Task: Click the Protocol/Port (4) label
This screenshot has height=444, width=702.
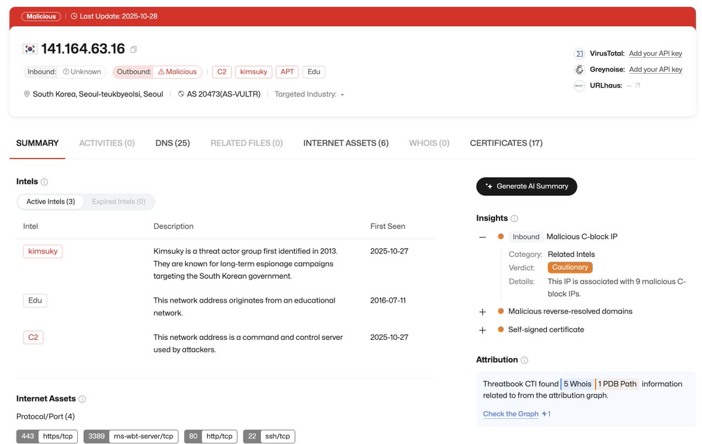Action: click(46, 417)
